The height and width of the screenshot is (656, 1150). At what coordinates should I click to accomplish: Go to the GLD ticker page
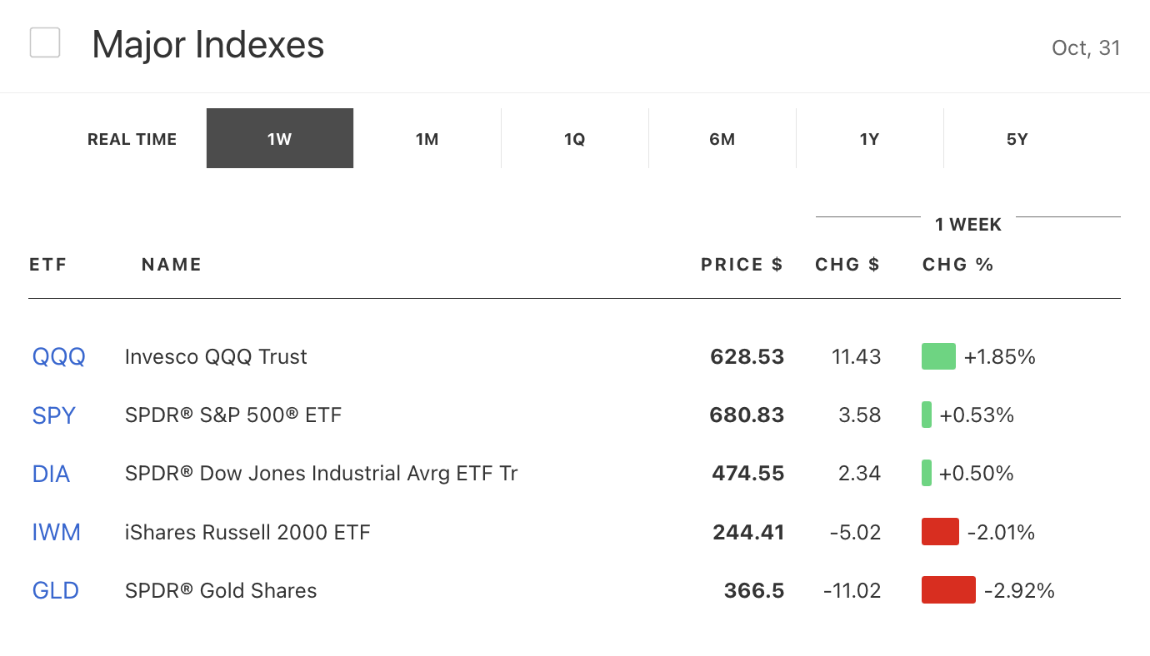click(x=56, y=590)
